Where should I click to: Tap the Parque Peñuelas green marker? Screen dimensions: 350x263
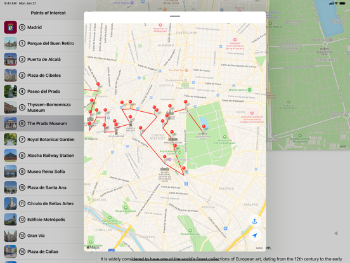[x=126, y=208]
